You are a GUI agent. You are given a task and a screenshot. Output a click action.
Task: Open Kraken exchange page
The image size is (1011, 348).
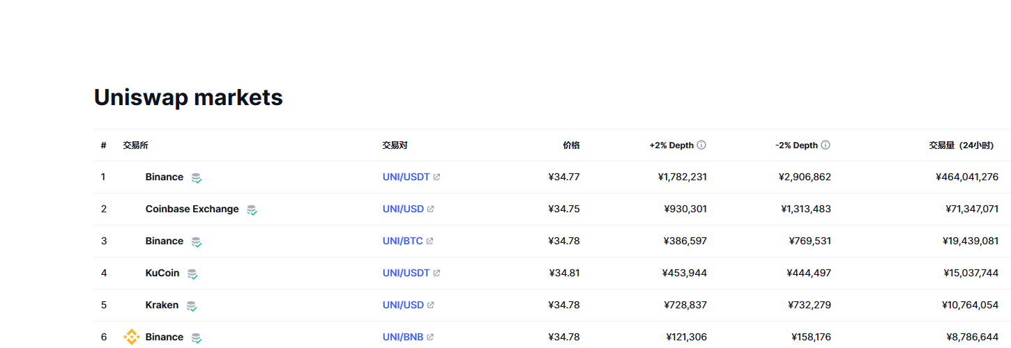(162, 305)
